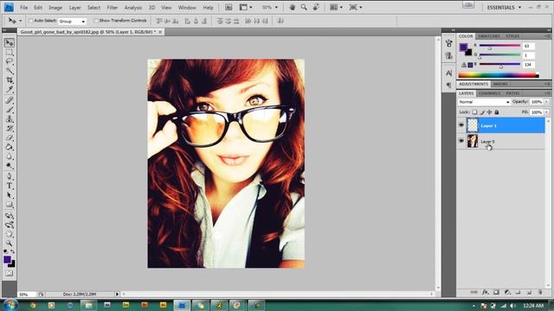Swap foreground and background colors

[13, 251]
